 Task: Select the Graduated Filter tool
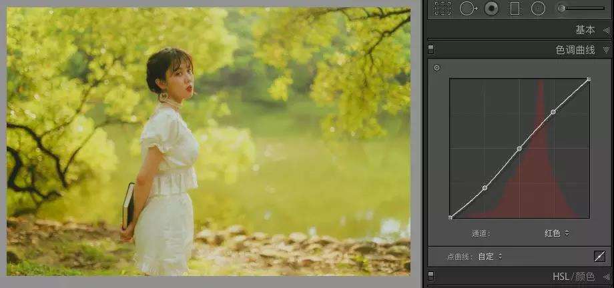(x=514, y=8)
